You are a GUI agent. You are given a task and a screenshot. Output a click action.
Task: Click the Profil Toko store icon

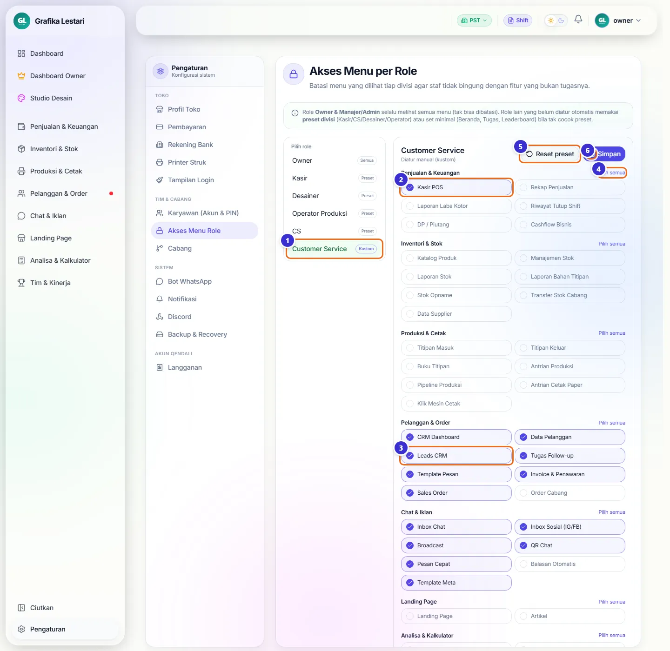click(160, 109)
